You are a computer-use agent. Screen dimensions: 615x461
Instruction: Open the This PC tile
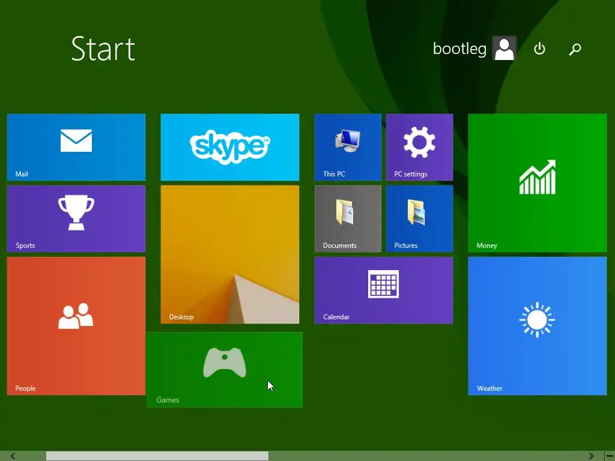348,148
